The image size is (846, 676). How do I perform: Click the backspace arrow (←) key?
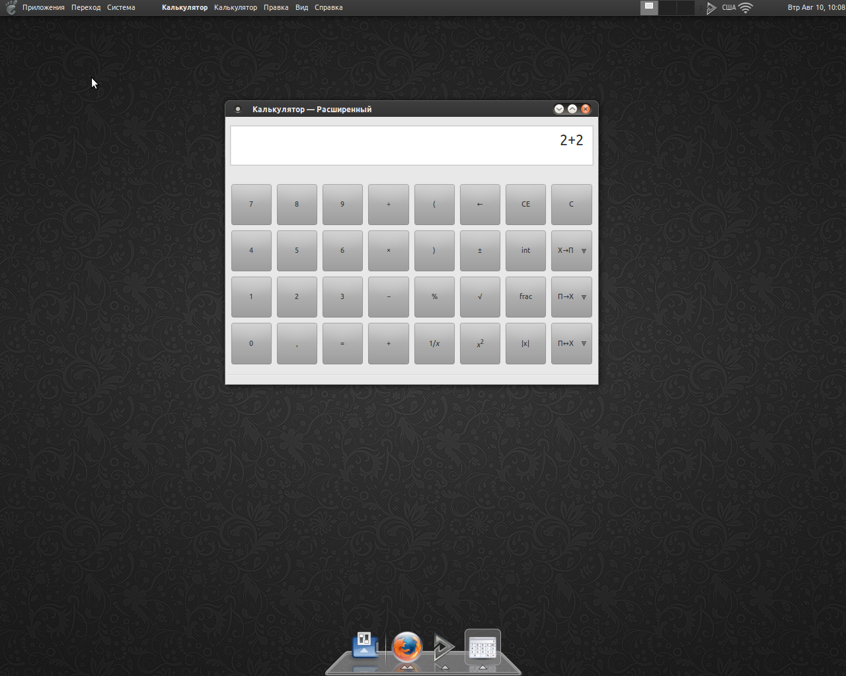480,205
